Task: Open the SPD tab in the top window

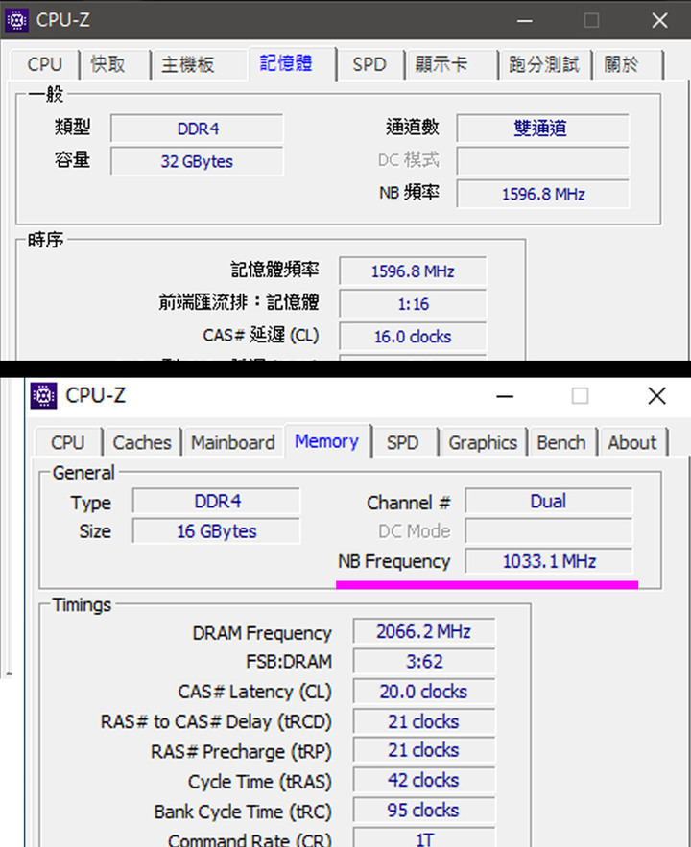Action: (x=369, y=65)
